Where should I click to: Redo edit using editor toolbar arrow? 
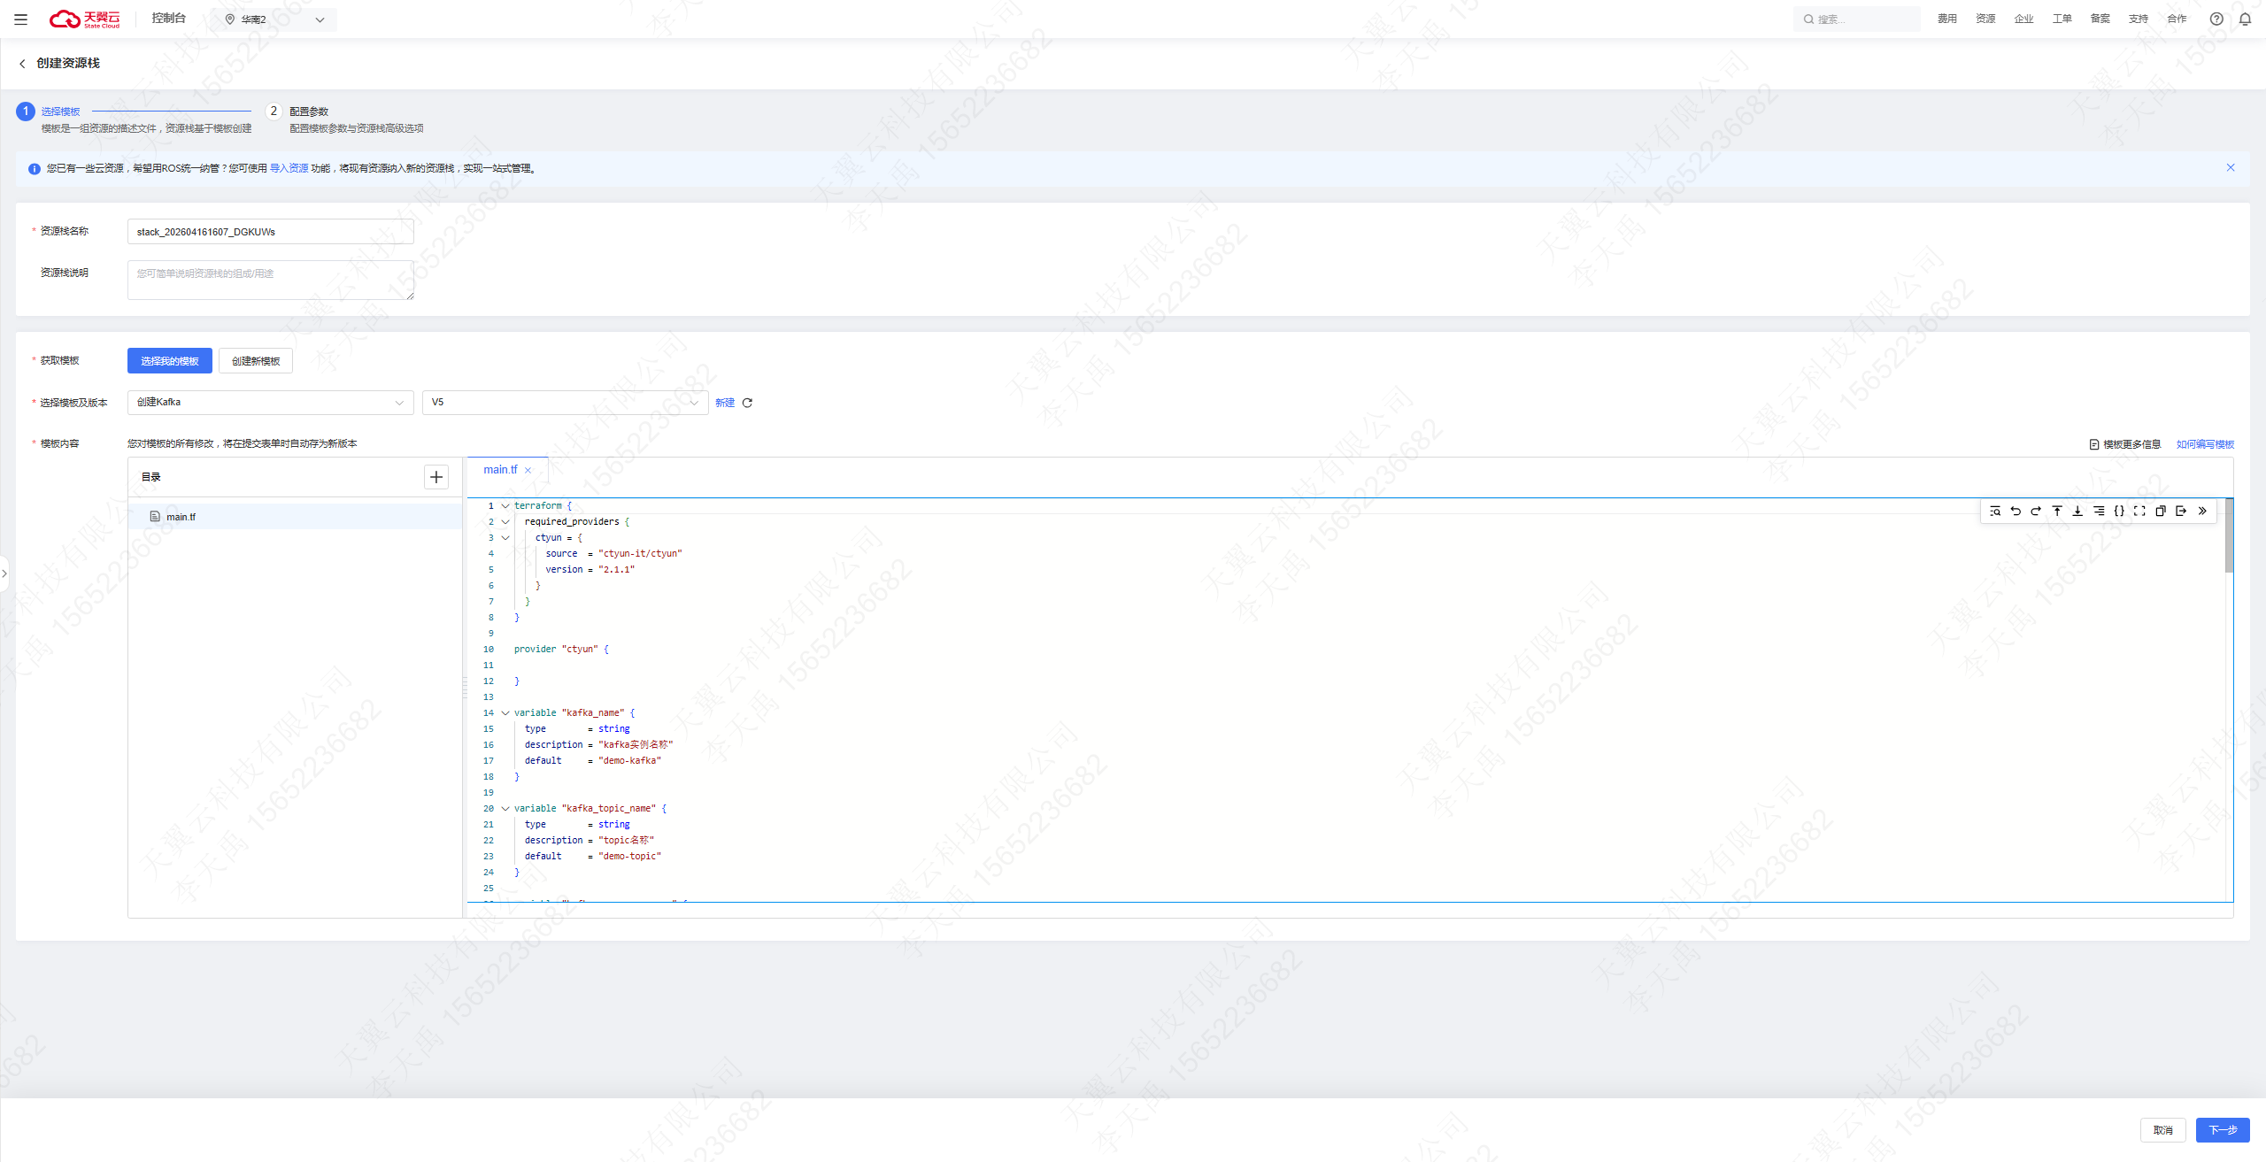[2036, 511]
